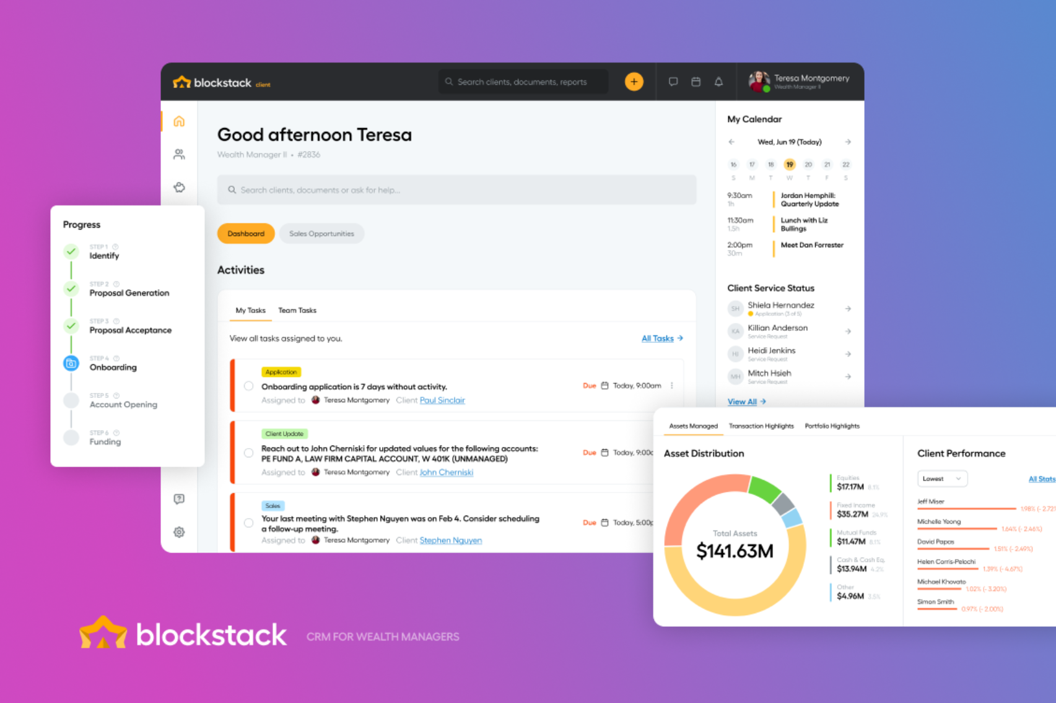Open Meet Dan Forrester event
The width and height of the screenshot is (1056, 703).
coord(812,245)
